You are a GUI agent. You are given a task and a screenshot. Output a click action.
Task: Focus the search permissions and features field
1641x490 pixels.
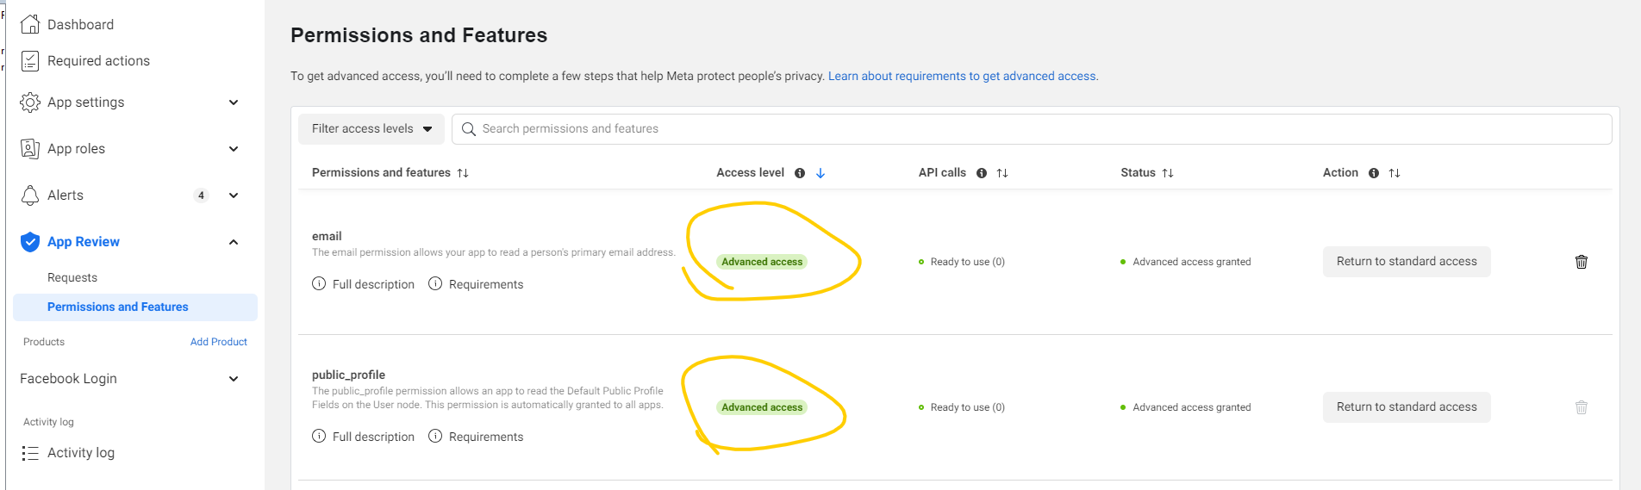click(1032, 129)
